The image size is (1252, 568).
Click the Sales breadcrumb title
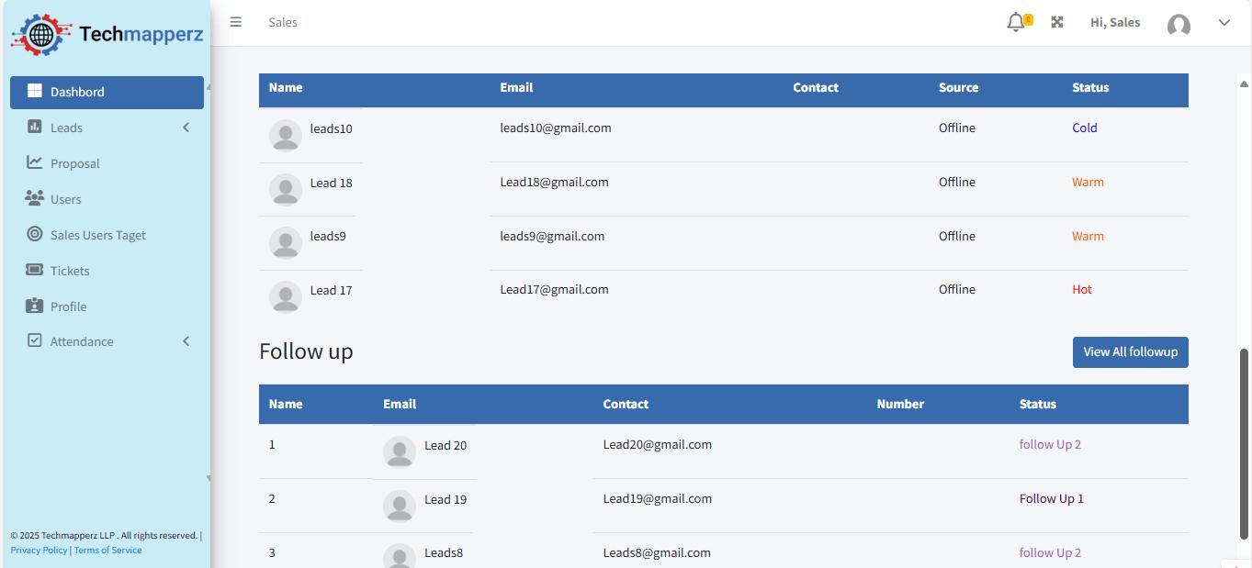pos(283,22)
